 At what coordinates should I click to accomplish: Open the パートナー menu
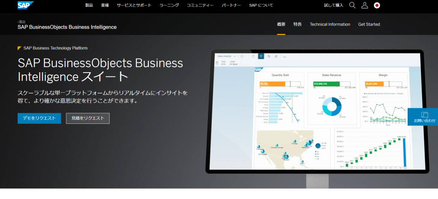pos(231,5)
